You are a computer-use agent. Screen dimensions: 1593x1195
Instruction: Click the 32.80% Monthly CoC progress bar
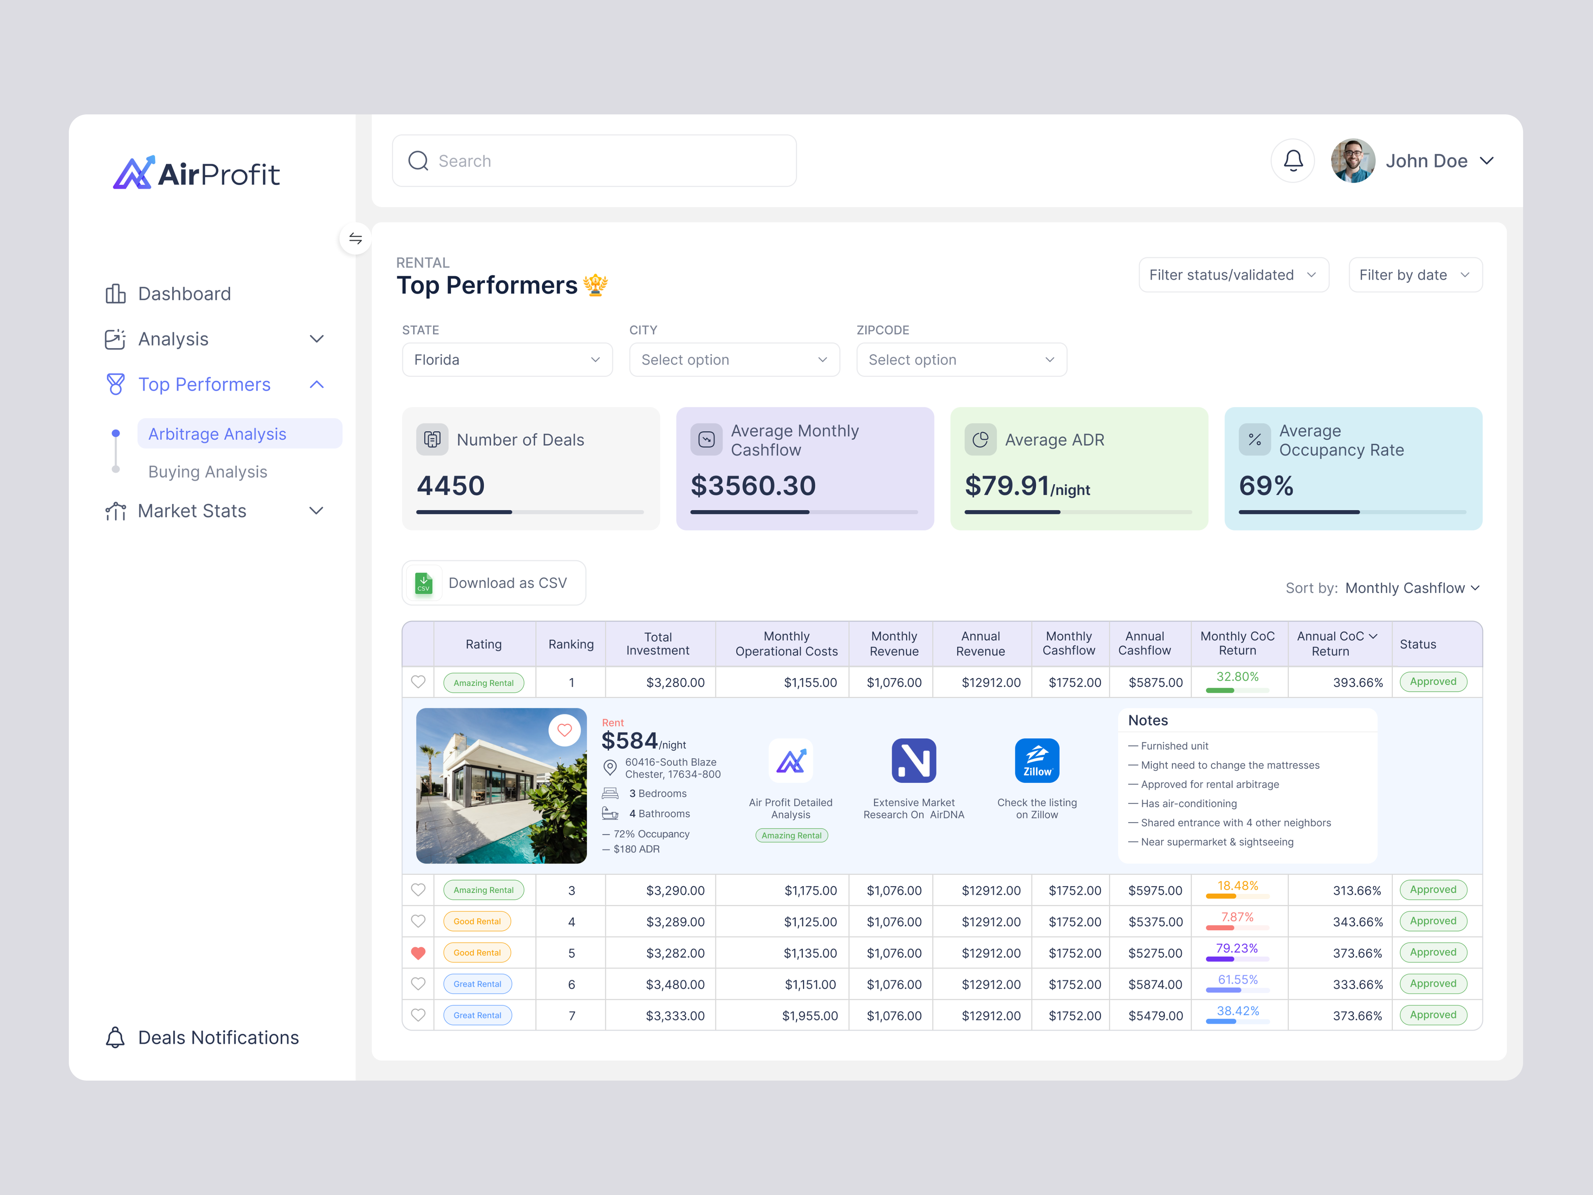coord(1237,690)
